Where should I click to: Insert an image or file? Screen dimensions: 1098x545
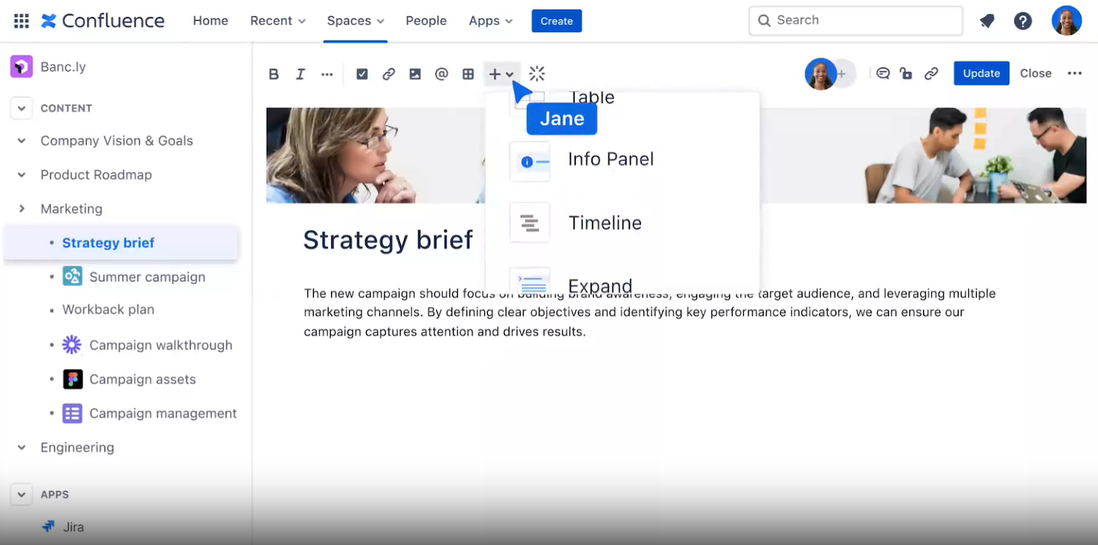[415, 74]
